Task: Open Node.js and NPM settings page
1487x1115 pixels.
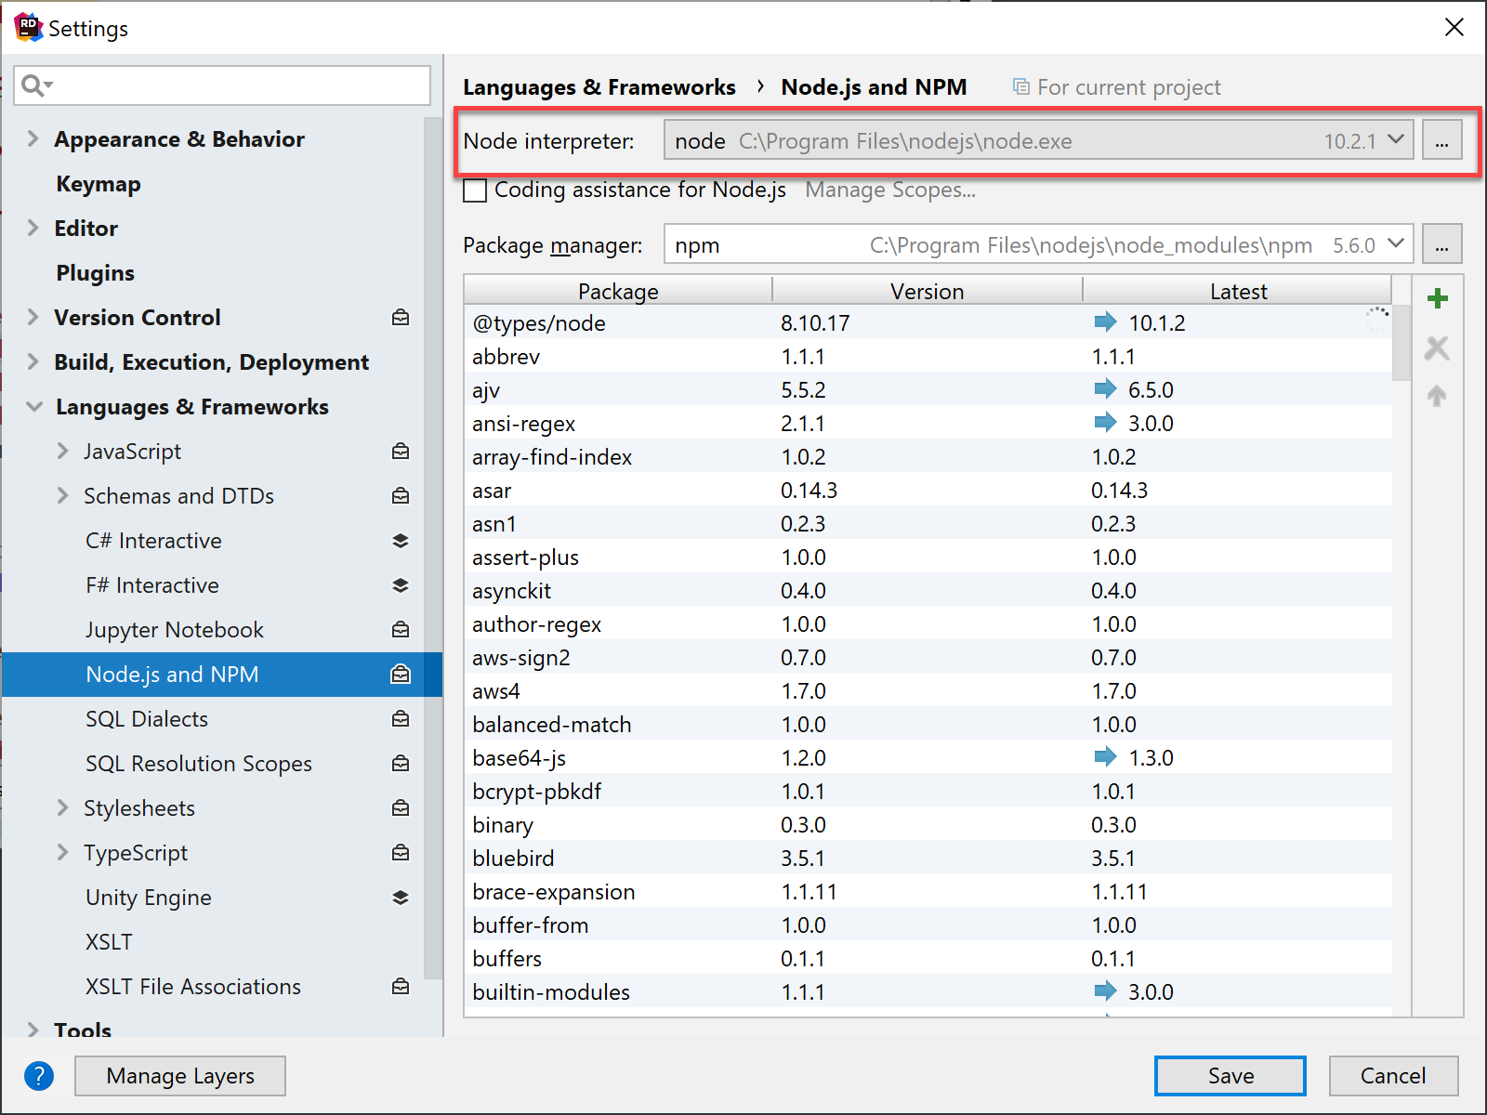Action: pos(222,675)
